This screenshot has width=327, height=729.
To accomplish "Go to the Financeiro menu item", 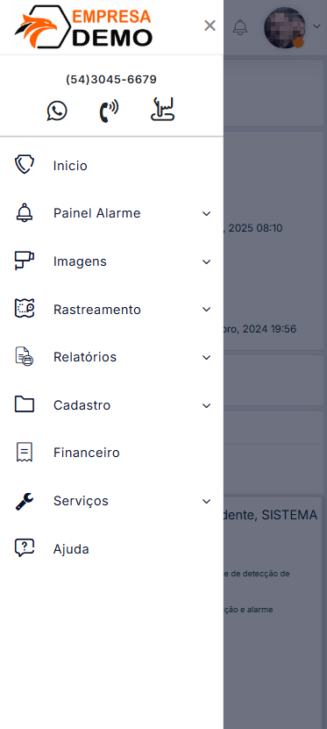I will point(111,453).
